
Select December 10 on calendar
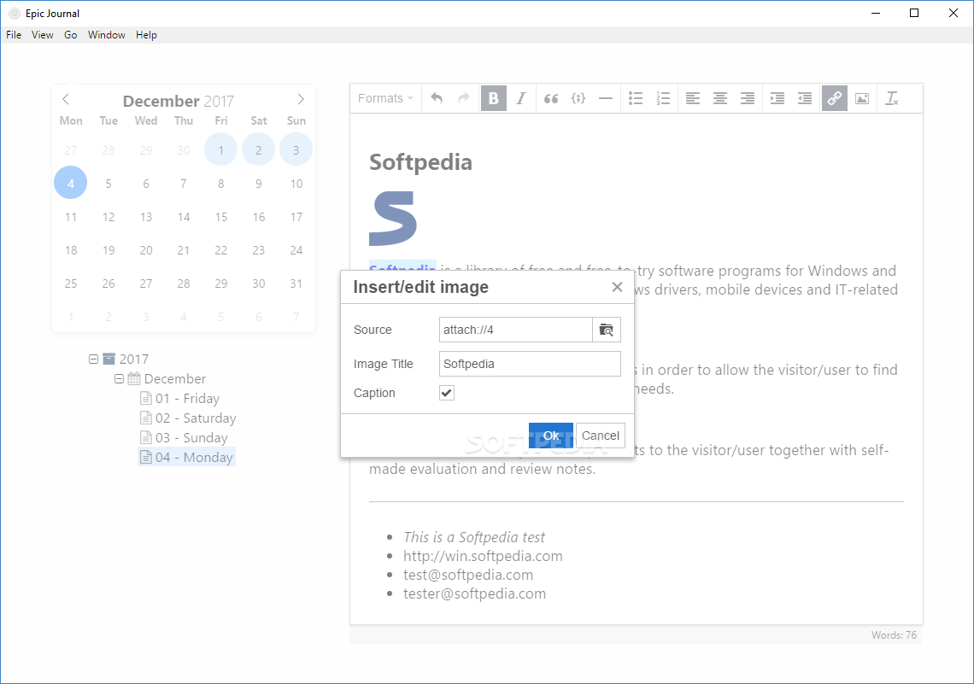(296, 183)
